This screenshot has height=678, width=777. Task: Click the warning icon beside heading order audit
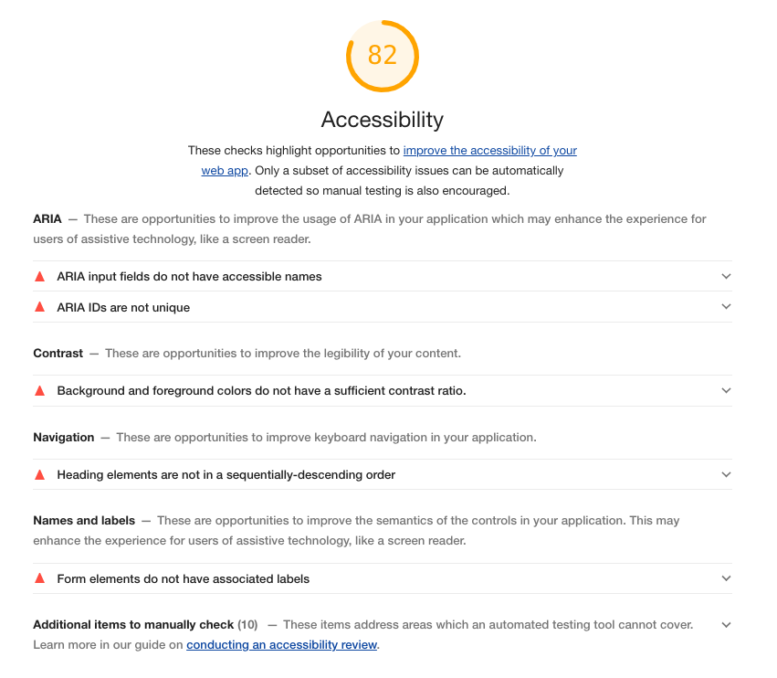point(39,474)
